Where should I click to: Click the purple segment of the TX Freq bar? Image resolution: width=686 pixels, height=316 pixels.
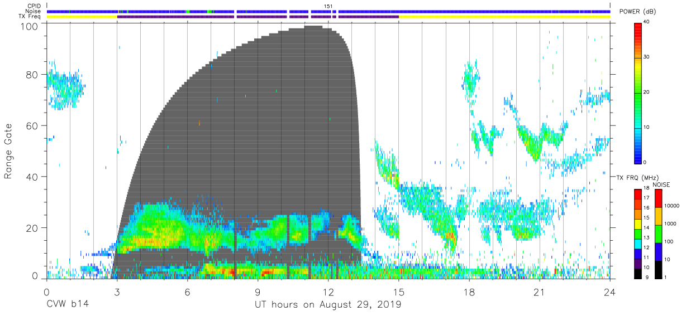pos(257,17)
